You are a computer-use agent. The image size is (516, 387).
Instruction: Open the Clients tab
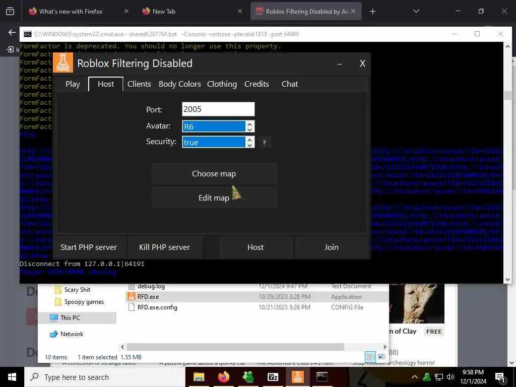point(139,84)
